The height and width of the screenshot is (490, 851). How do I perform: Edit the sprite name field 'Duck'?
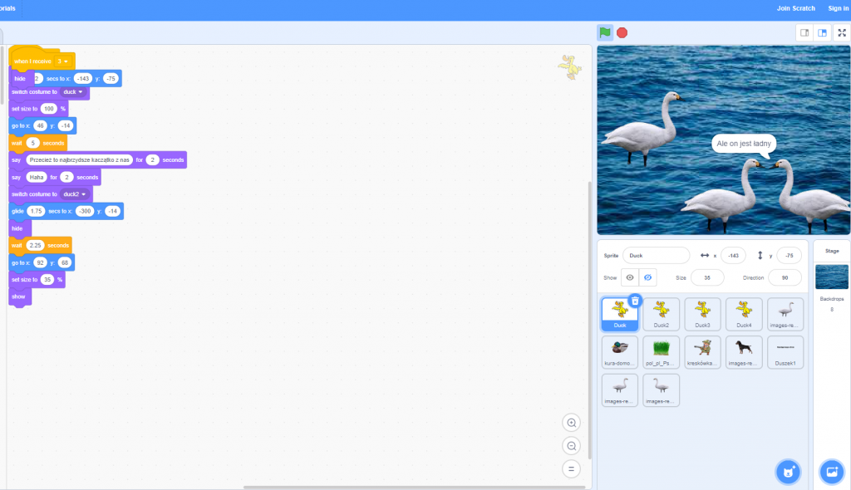[x=655, y=256]
